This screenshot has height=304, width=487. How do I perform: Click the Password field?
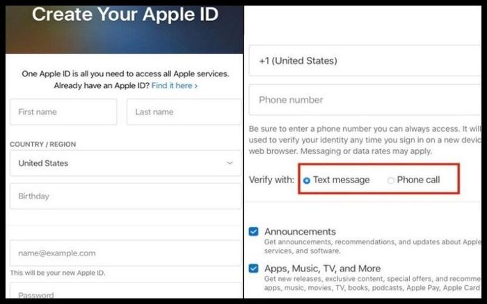point(125,291)
